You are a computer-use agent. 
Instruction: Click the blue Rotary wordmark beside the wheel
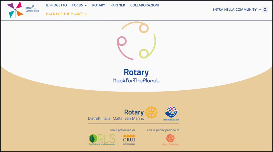(134, 112)
